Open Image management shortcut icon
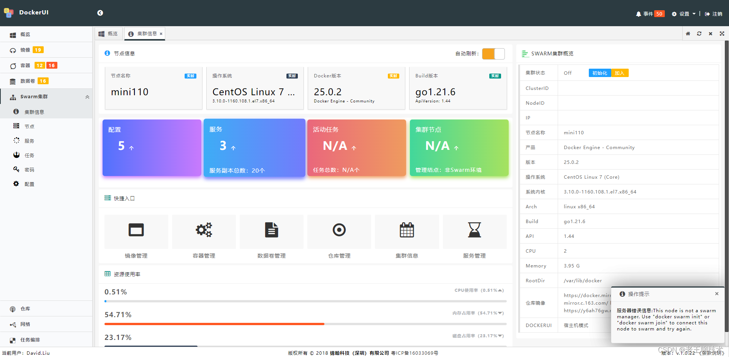 tap(136, 230)
